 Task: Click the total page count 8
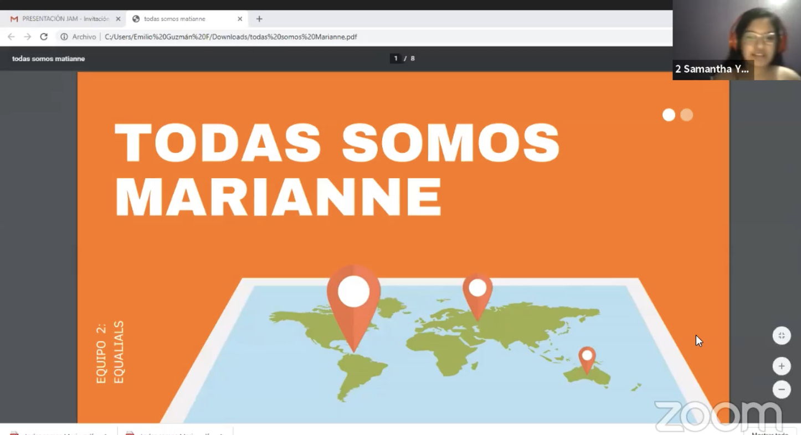point(413,58)
